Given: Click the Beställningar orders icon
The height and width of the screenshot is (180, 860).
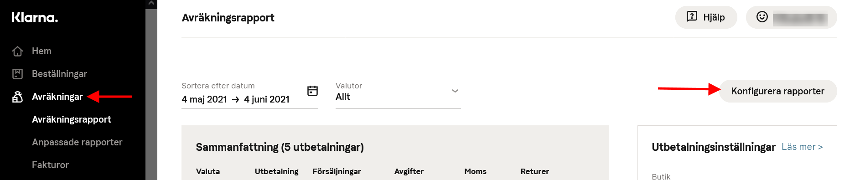Looking at the screenshot, I should [17, 74].
